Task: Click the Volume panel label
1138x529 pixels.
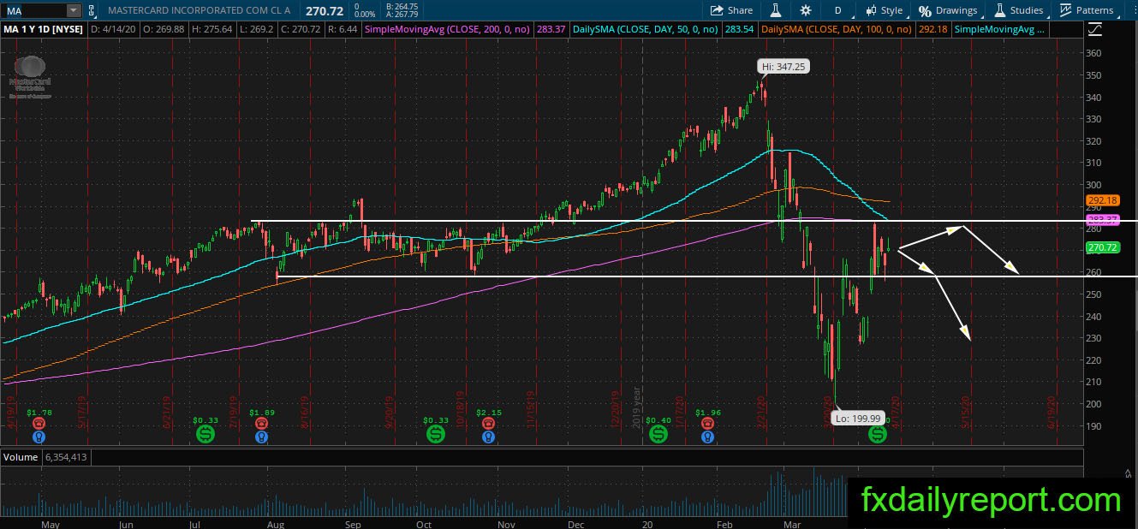Action: pos(21,457)
